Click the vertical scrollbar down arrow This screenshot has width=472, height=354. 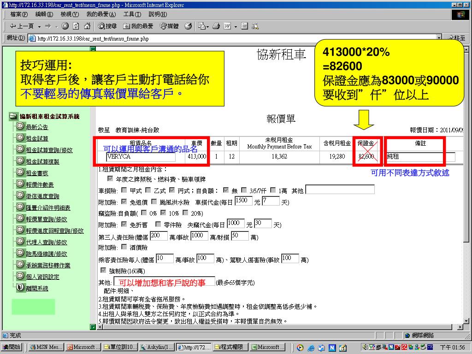466,321
